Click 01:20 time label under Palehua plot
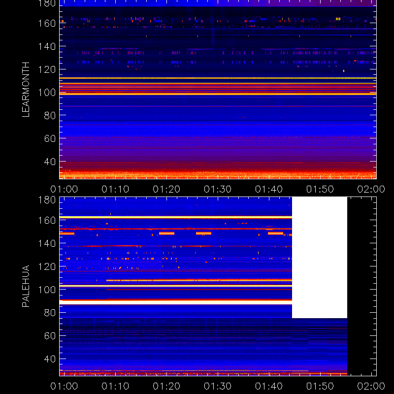 pos(166,386)
